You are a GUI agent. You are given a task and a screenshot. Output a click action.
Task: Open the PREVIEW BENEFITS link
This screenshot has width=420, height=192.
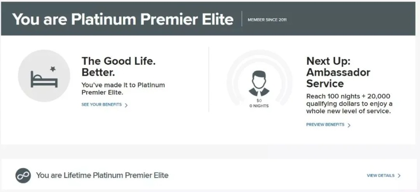[x=325, y=125]
